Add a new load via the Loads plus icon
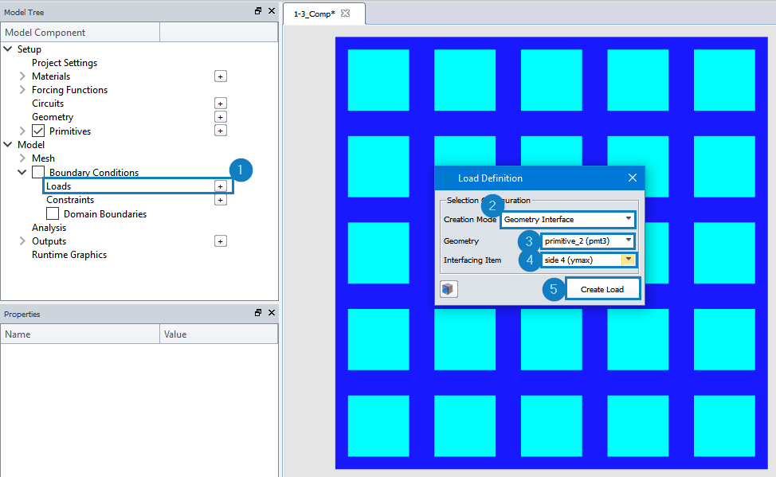 pos(220,186)
